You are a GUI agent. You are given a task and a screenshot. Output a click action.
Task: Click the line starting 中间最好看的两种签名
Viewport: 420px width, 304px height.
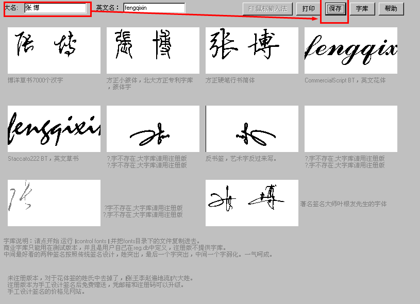tap(138, 254)
